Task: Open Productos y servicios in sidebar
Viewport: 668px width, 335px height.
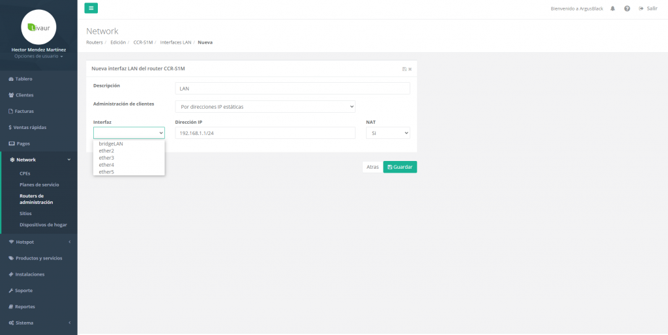Action: click(38, 258)
